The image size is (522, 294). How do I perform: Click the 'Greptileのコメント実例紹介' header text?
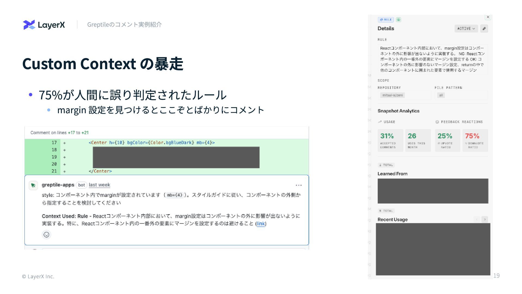pyautogui.click(x=124, y=24)
